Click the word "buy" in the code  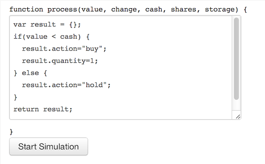[x=92, y=49]
